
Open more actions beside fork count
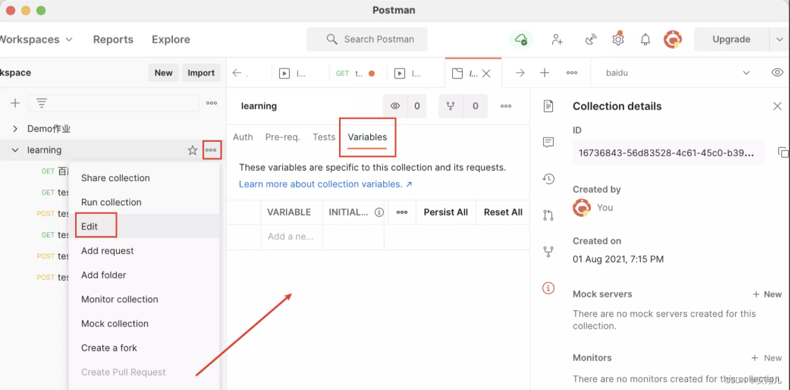coord(506,106)
